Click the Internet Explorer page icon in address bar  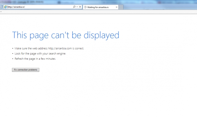tap(5, 7)
